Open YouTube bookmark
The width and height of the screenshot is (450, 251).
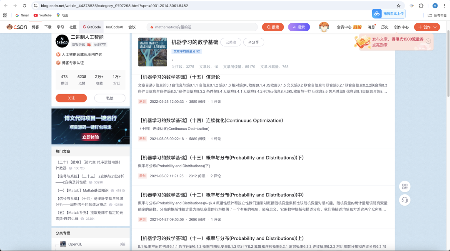click(42, 15)
